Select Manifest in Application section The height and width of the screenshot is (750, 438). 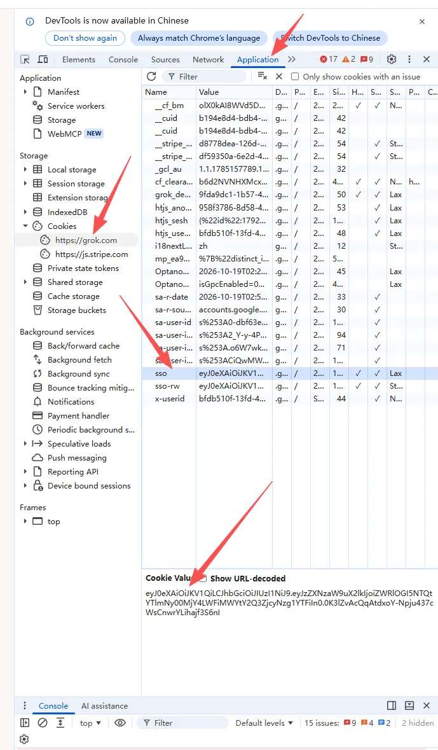tap(63, 92)
